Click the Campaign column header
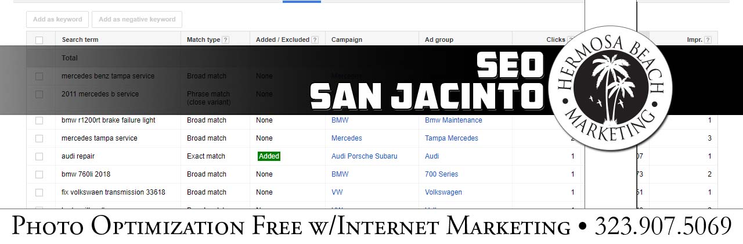 (x=347, y=40)
